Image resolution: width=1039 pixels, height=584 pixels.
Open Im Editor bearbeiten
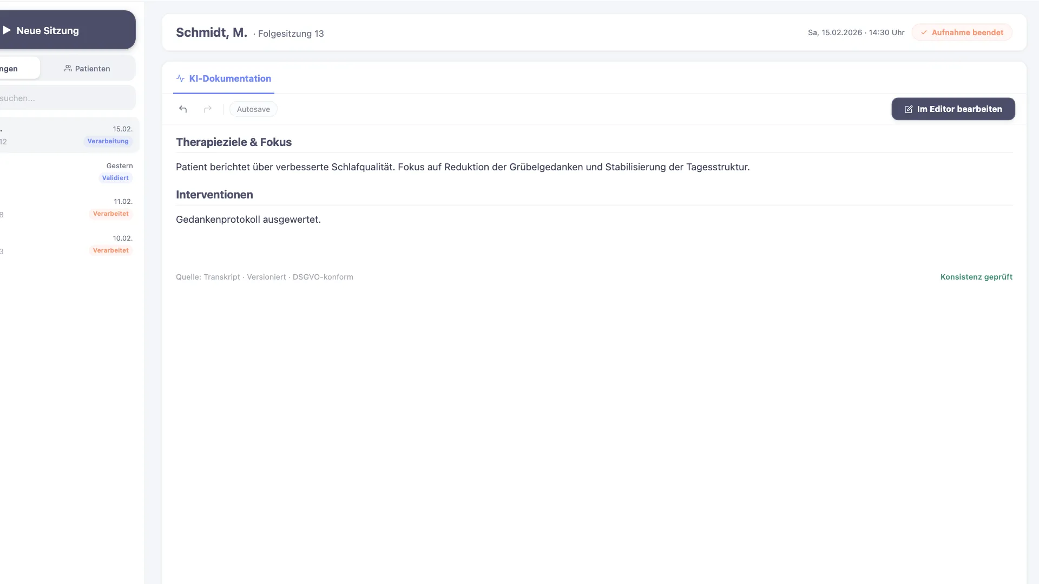[953, 109]
